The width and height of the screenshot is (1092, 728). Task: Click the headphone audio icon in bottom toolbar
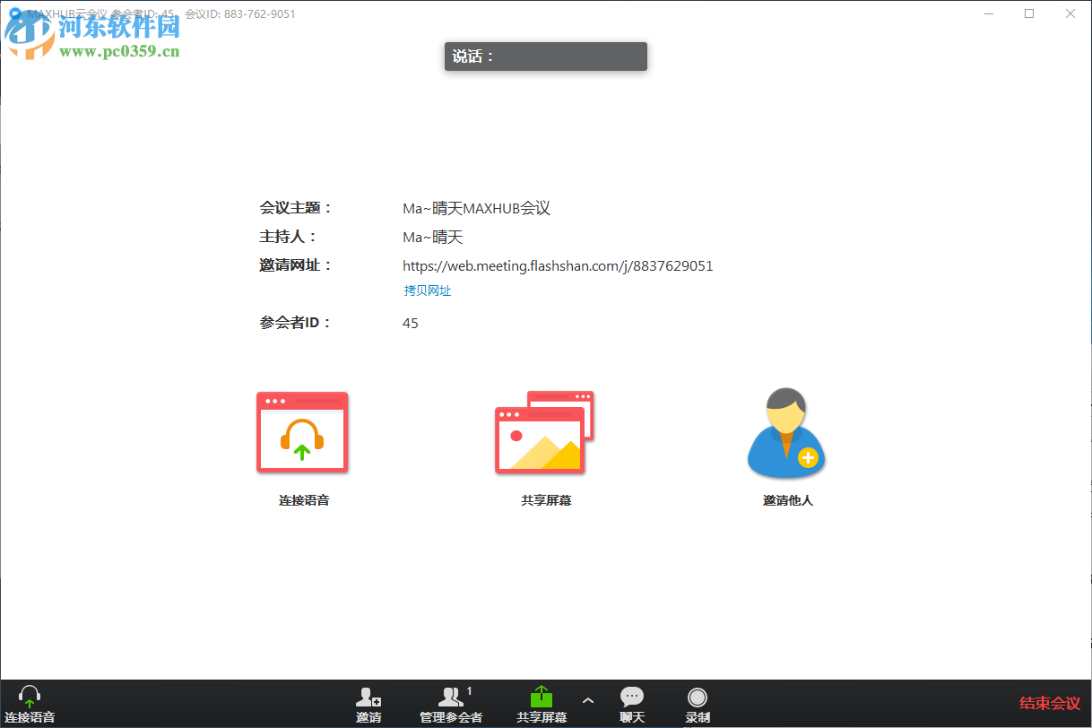click(30, 695)
